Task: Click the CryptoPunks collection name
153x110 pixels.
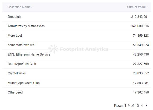Action: [x=17, y=73]
